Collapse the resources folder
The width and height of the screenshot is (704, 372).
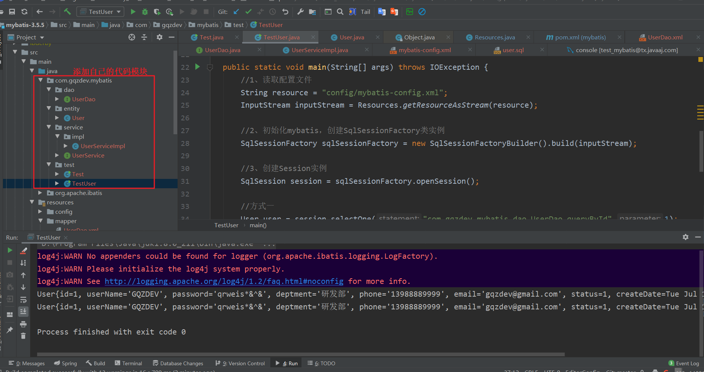click(32, 202)
